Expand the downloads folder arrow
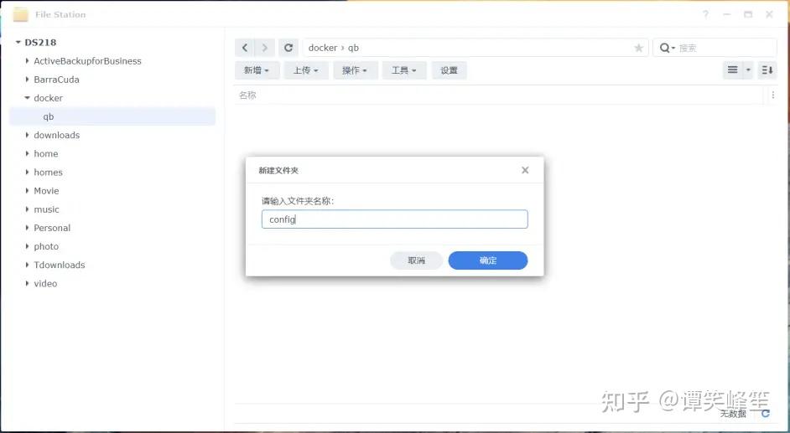 click(x=27, y=135)
